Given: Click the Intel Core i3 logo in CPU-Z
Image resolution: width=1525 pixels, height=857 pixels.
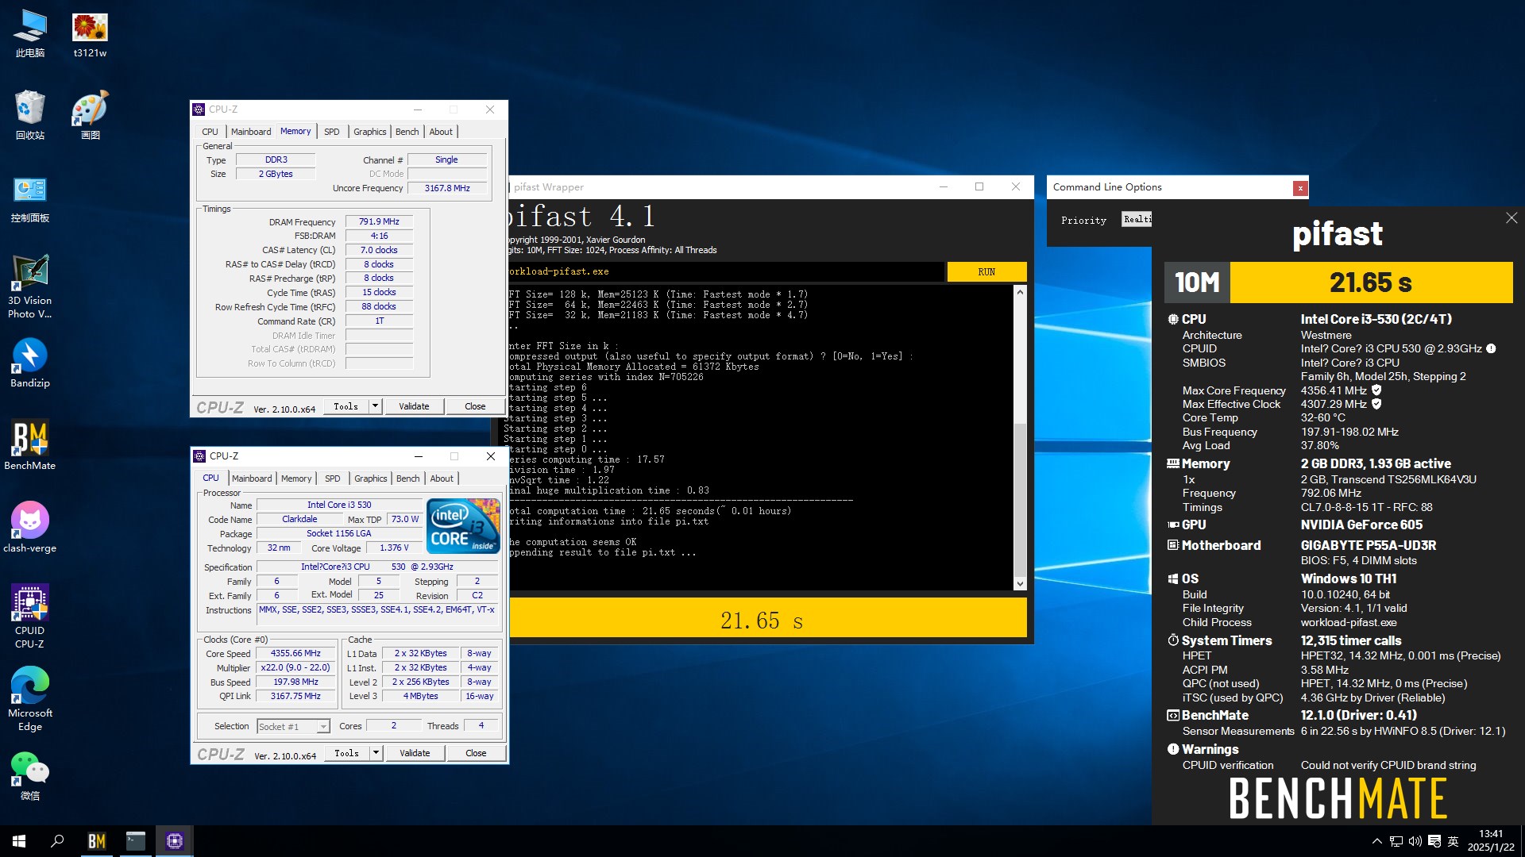Looking at the screenshot, I should 463,525.
